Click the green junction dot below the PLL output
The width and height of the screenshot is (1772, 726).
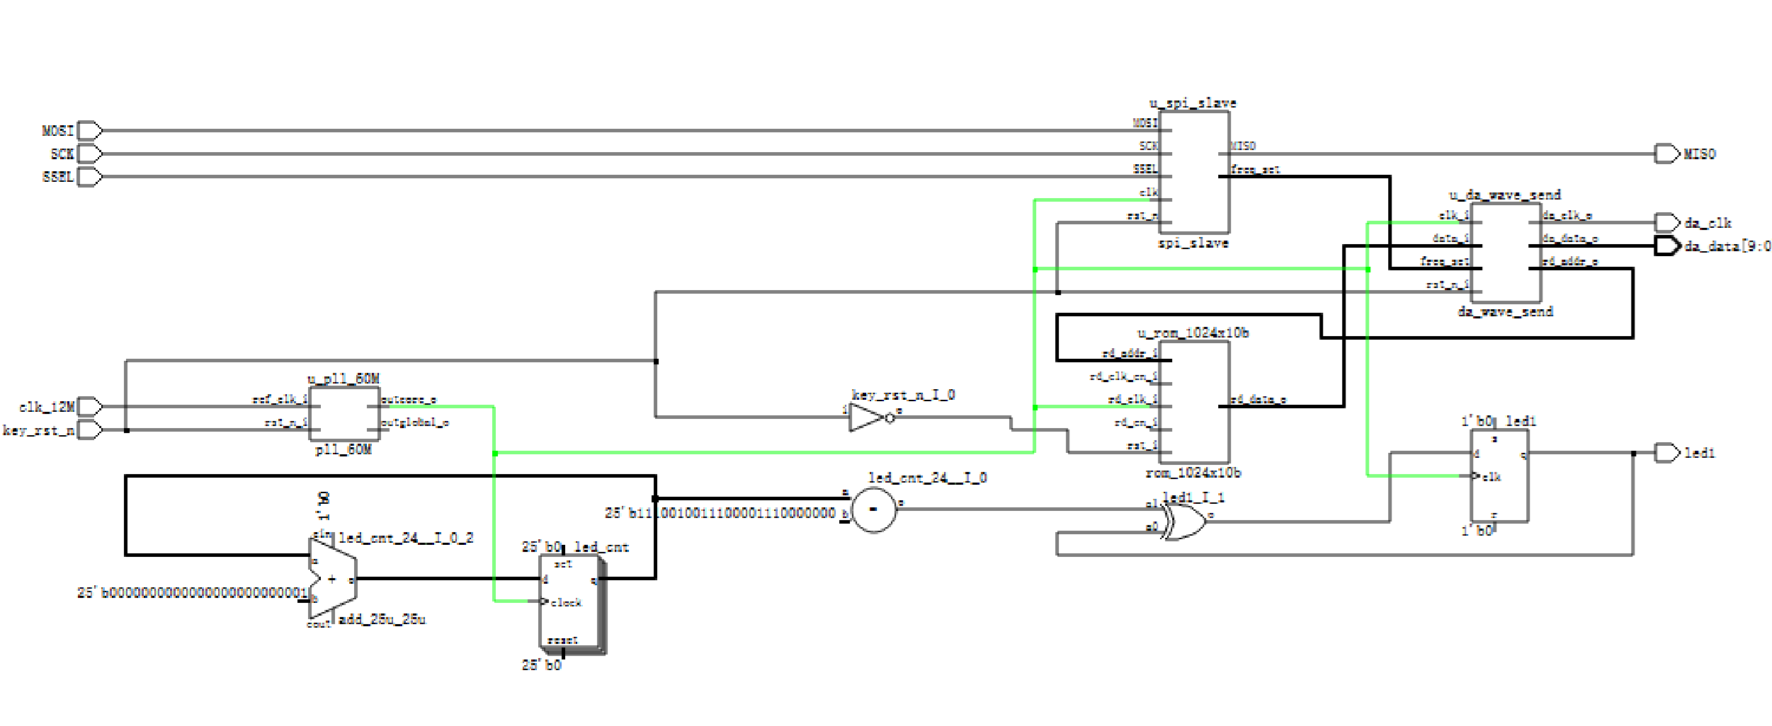[x=495, y=454]
